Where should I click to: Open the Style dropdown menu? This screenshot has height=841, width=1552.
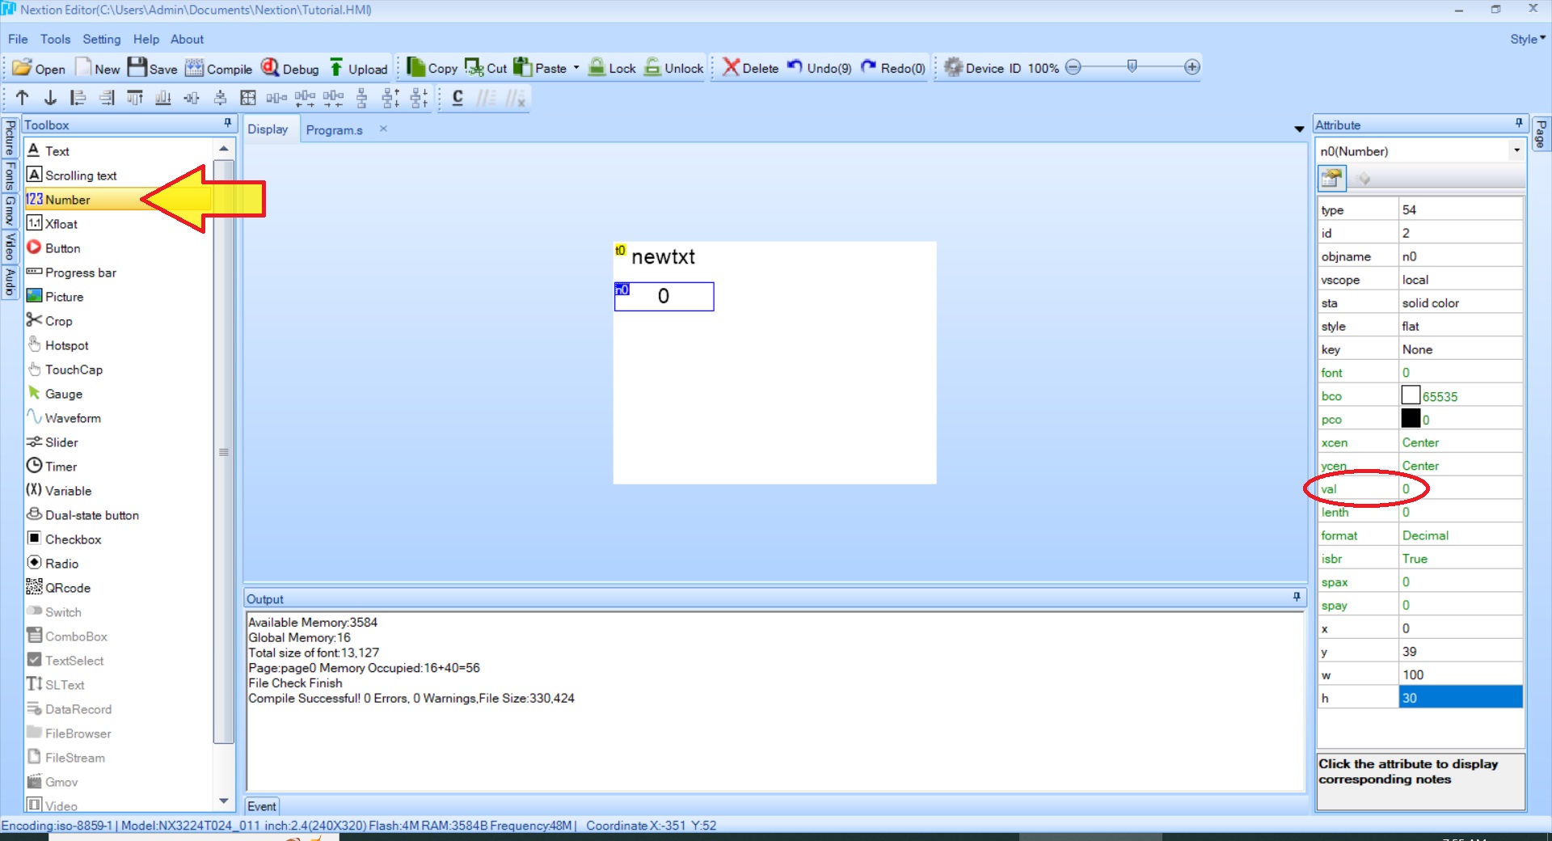(1527, 39)
